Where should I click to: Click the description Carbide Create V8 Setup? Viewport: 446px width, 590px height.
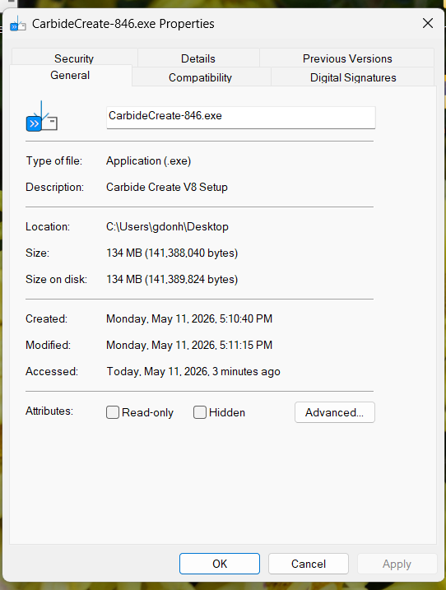(167, 187)
